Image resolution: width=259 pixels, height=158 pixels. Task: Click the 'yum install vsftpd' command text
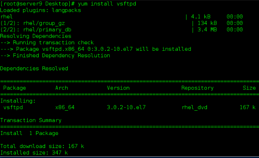point(107,3)
